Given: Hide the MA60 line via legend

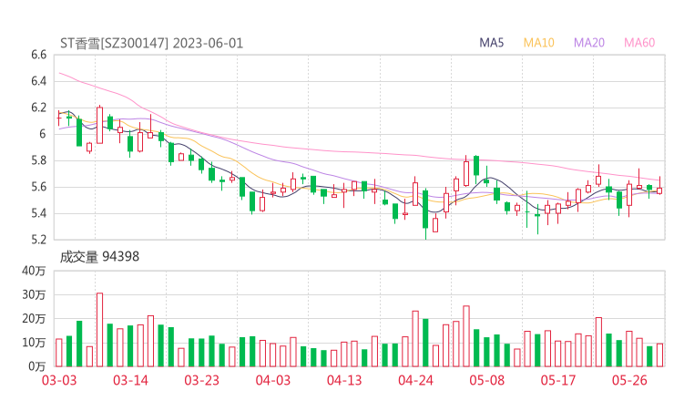Looking at the screenshot, I should point(639,43).
